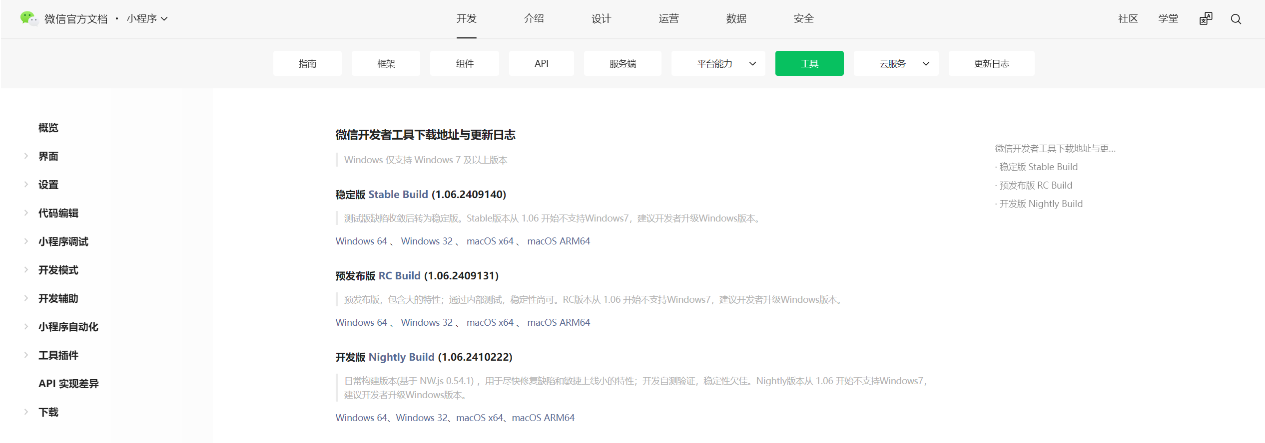Image resolution: width=1265 pixels, height=443 pixels.
Task: Switch to the 介绍 top tab
Action: (x=534, y=18)
